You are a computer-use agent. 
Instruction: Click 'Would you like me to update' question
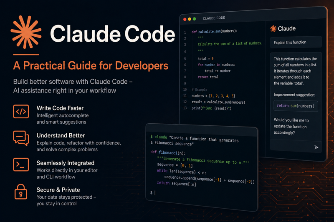[x=291, y=126]
